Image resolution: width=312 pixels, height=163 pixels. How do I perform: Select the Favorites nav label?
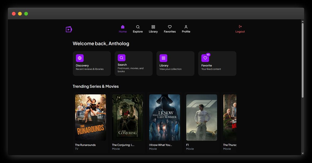170,32
